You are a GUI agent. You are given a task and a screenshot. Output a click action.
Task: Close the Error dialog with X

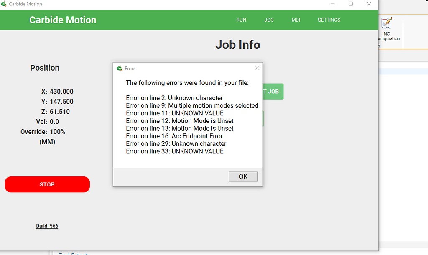click(257, 68)
